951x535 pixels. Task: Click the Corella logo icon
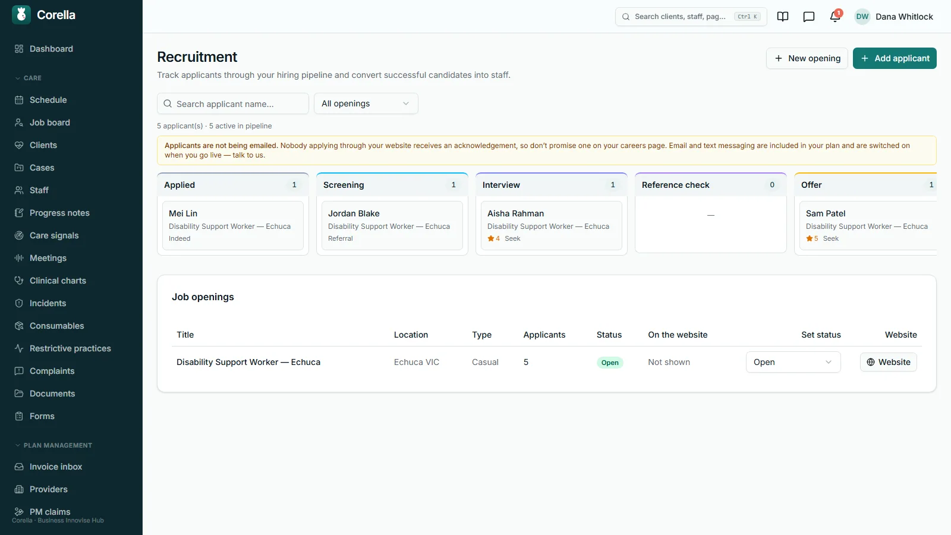21,15
